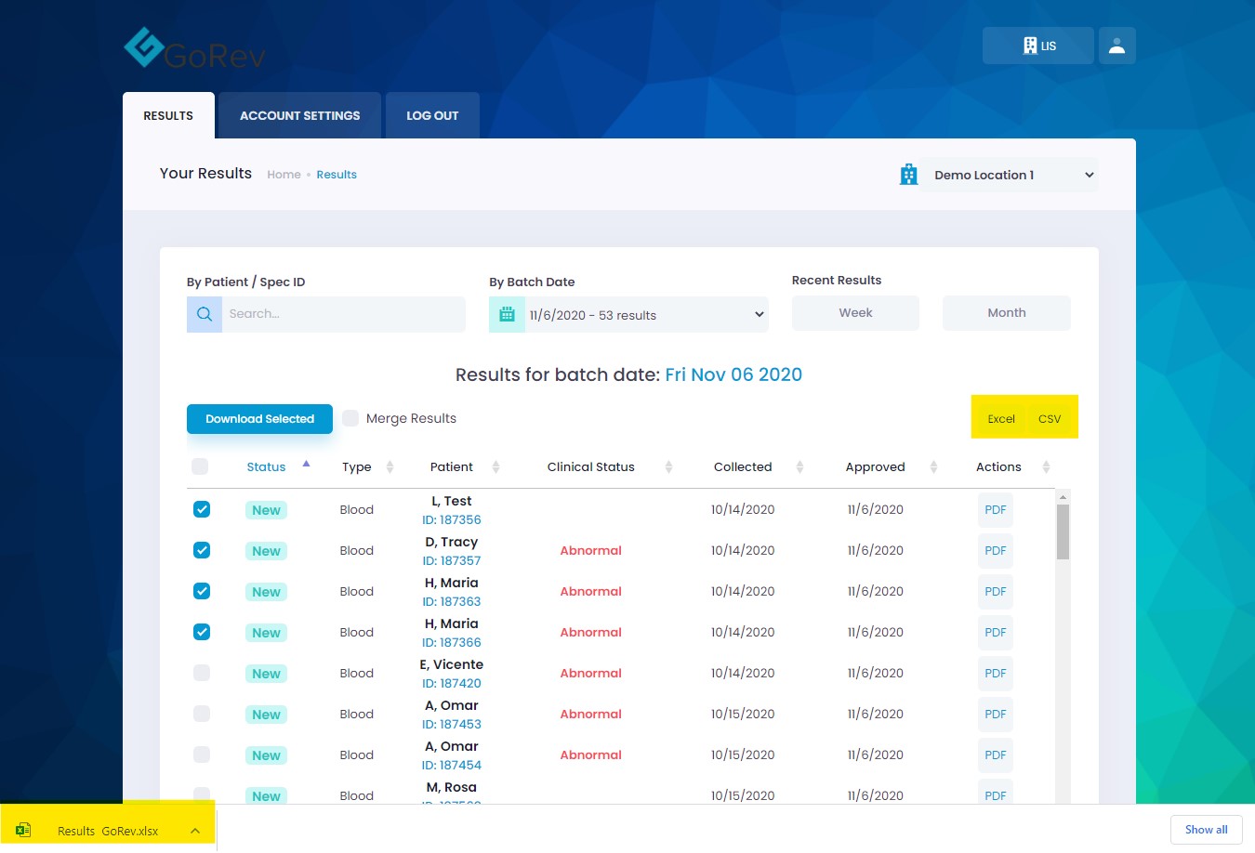
Task: Enable the Merge Results checkbox
Action: click(x=350, y=418)
